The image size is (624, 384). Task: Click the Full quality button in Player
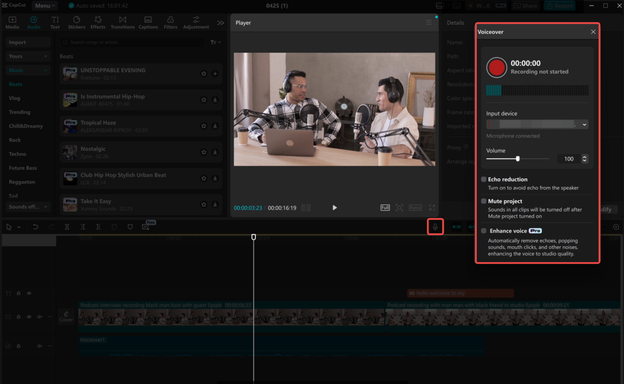pos(385,208)
